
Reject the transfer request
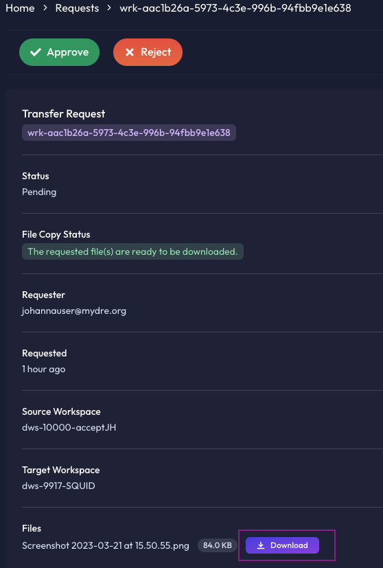[148, 52]
